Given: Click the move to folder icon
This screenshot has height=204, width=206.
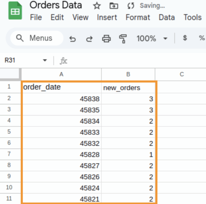Looking at the screenshot, I should [114, 6].
